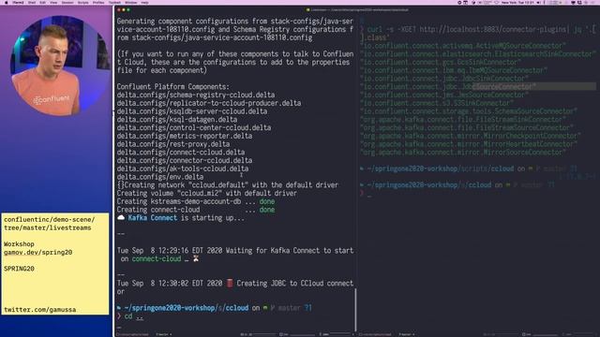This screenshot has width=600, height=337.
Task: Click ElasticsearchSinkConnector line in right pane
Action: point(478,54)
